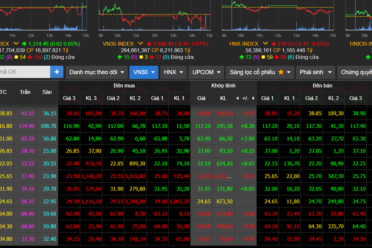Select the VN30-INDEX value 1,409.40 (-0.16 -0.01%)

(181, 44)
